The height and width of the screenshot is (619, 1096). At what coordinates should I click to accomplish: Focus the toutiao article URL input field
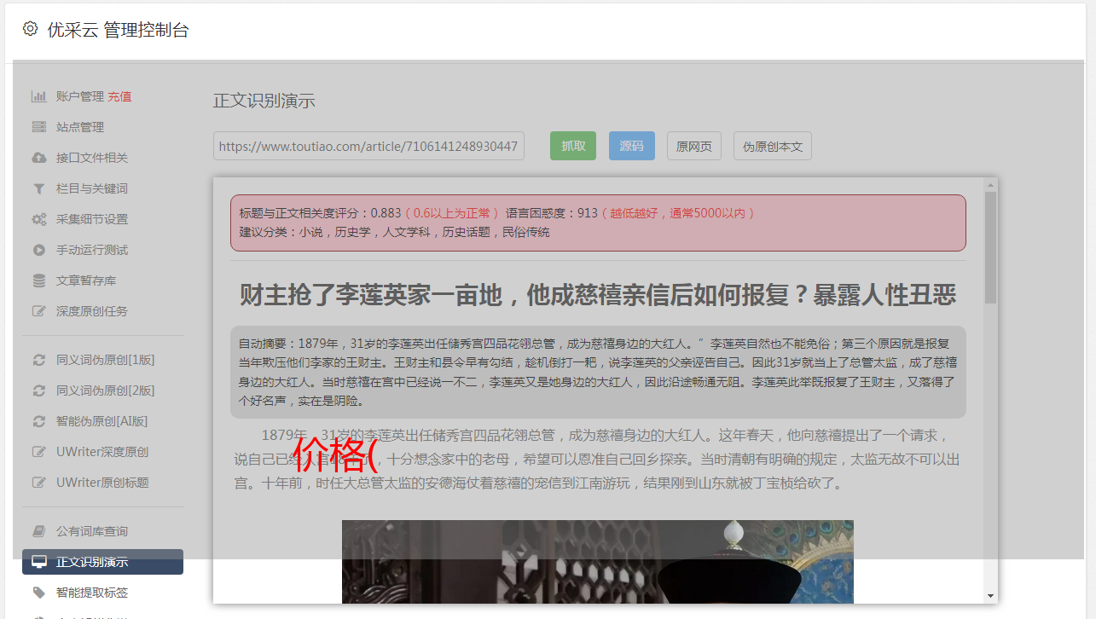368,146
